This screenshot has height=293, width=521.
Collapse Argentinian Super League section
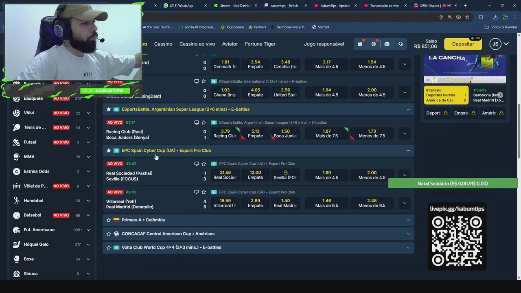(x=408, y=109)
